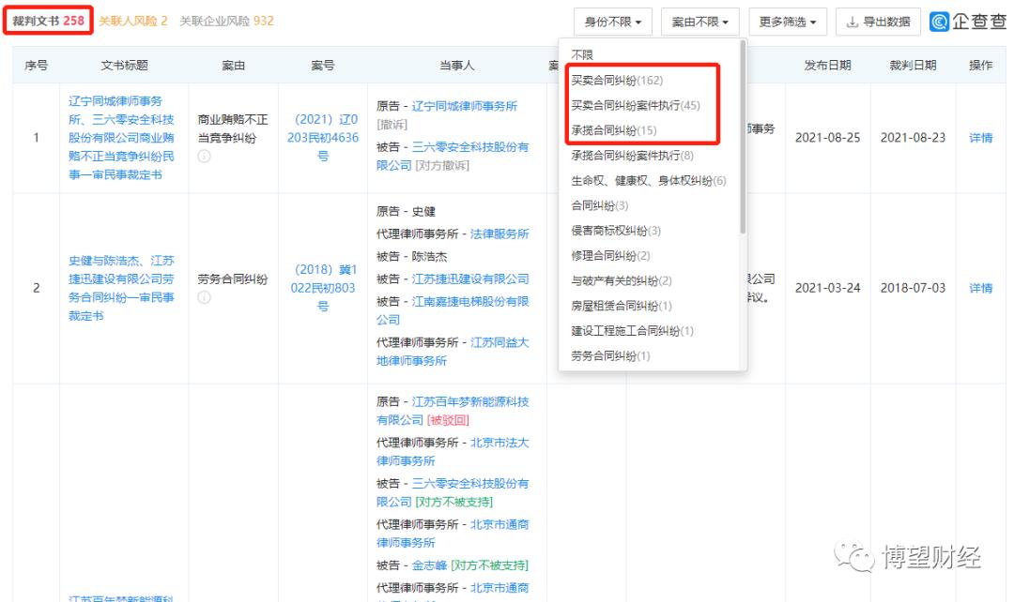Choose 修理合同纠纷(2) from the list
Viewport: 1014px width, 602px height.
pos(610,256)
